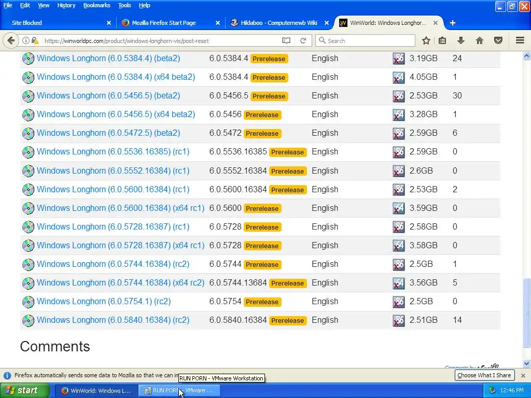
Task: Open Windows Longhorn (6.0.5744.16384) (rc2) link
Action: [113, 264]
